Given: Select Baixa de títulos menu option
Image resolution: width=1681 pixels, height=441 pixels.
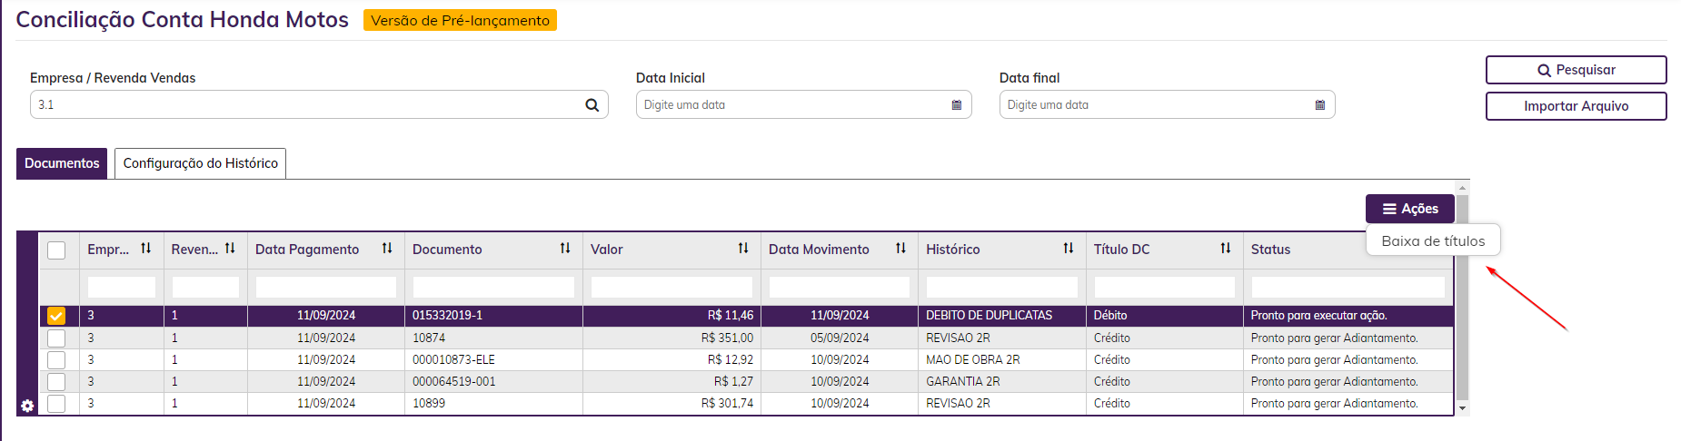Looking at the screenshot, I should click(1433, 241).
